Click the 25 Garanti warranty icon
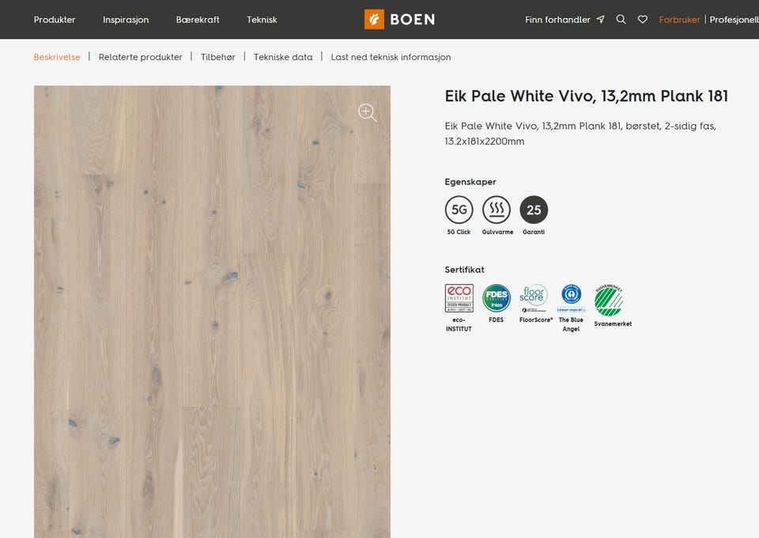759x538 pixels. 534,210
